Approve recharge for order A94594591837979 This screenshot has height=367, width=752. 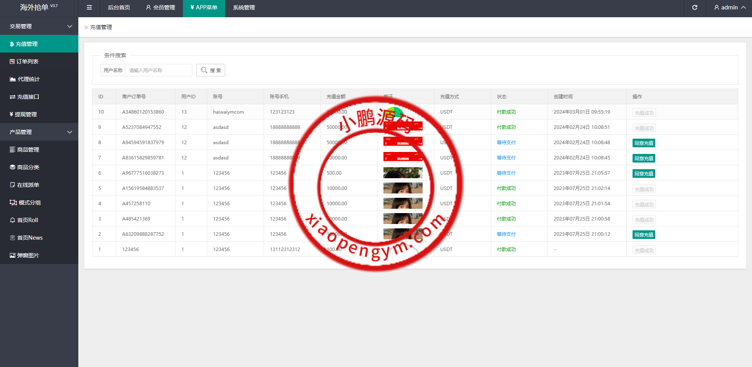[644, 143]
